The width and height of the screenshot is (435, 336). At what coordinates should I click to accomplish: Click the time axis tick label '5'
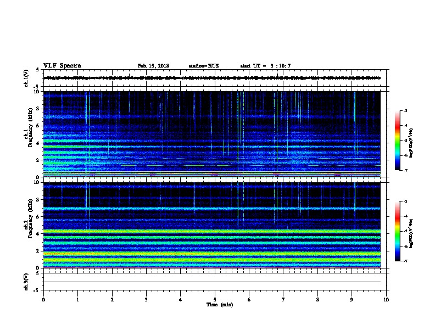215,300
